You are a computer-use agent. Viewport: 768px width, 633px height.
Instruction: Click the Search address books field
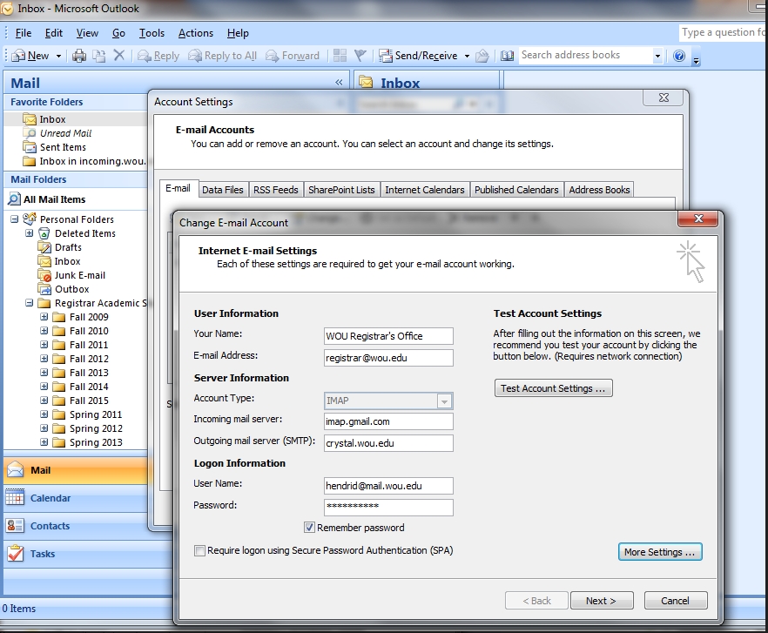pyautogui.click(x=586, y=56)
